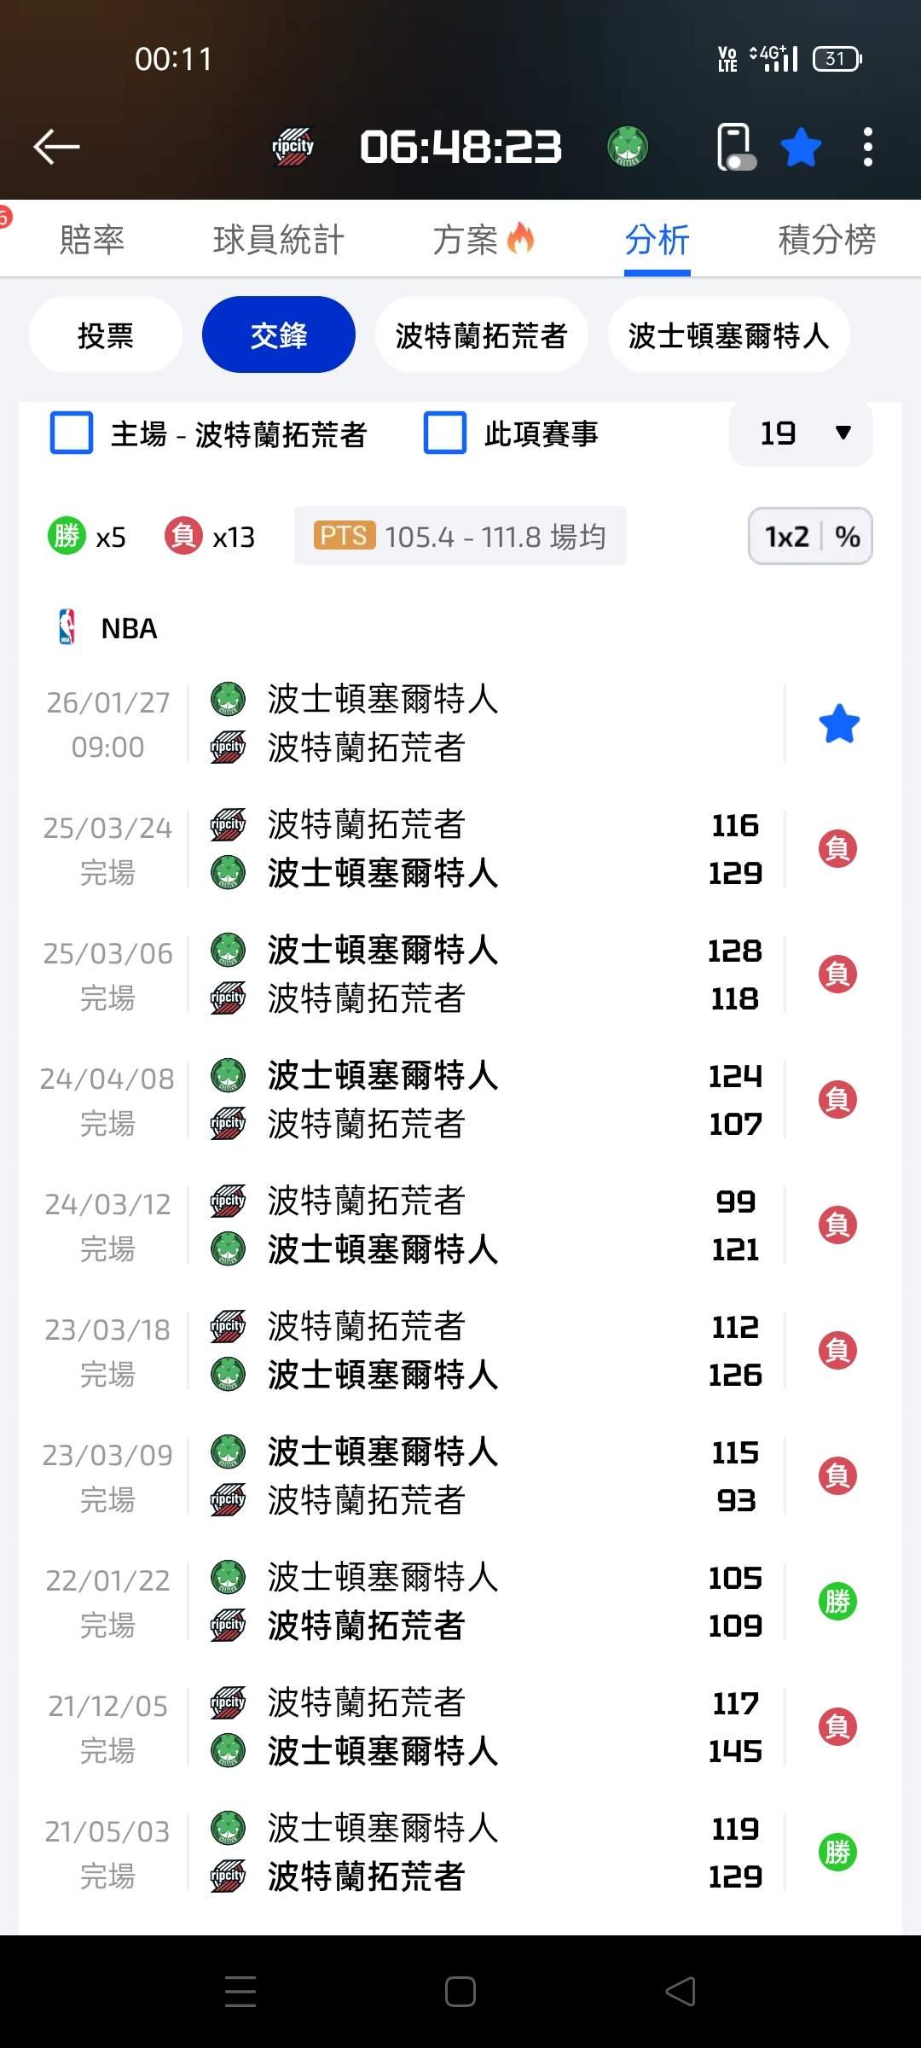Image resolution: width=921 pixels, height=2048 pixels.
Task: Tap the Android home navigation button
Action: [x=460, y=1992]
